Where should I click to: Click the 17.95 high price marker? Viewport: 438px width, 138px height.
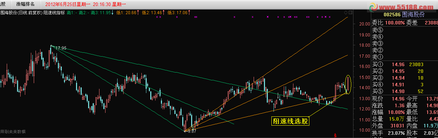point(61,48)
